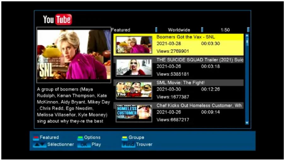Click the 1/50 page counter
This screenshot has width=284, height=160.
pyautogui.click(x=225, y=30)
